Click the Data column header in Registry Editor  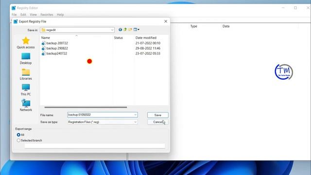226,26
